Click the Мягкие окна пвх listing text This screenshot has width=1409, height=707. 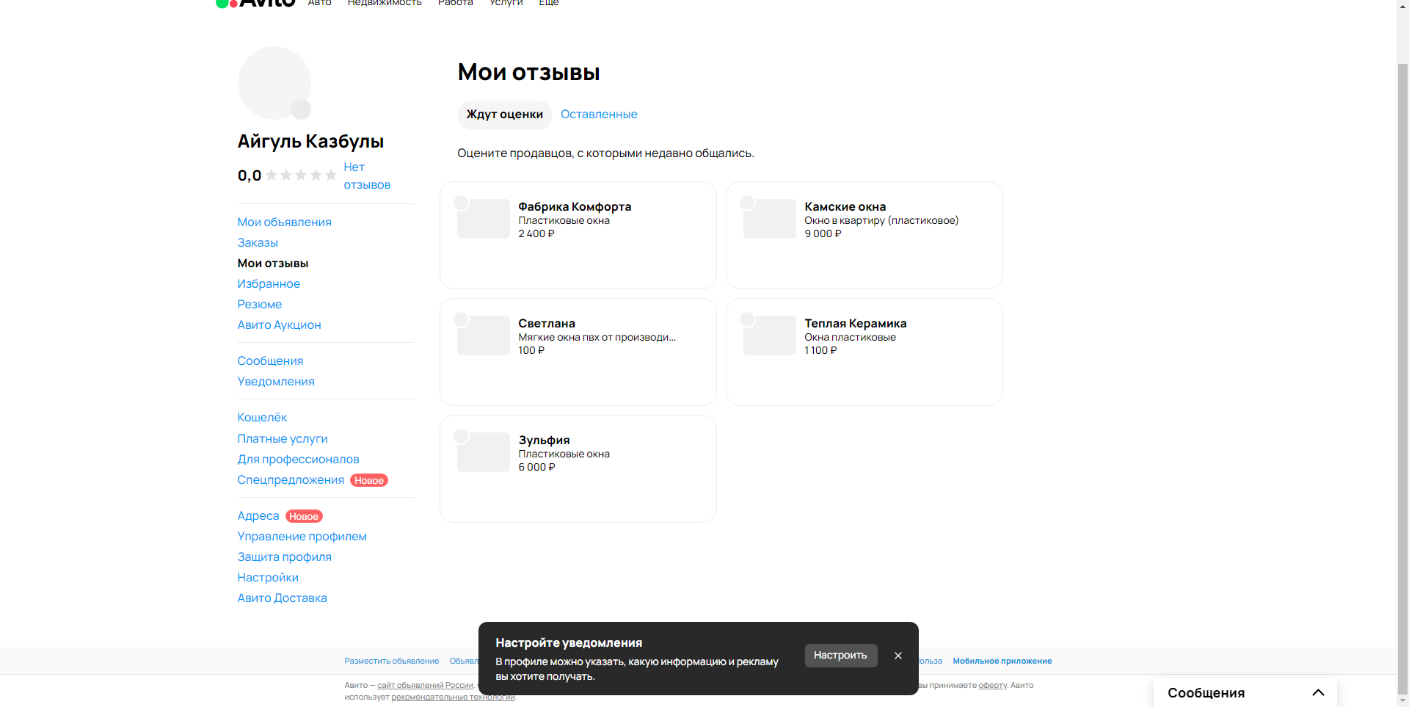597,337
